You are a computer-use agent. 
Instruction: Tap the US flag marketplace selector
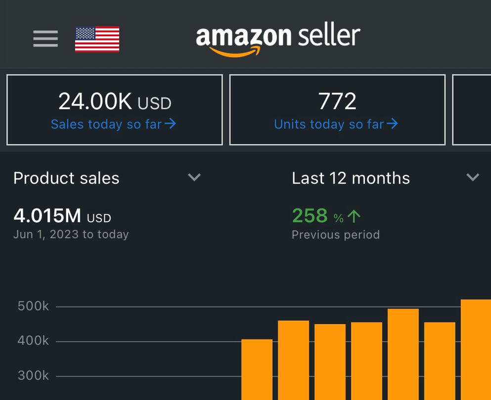coord(97,39)
